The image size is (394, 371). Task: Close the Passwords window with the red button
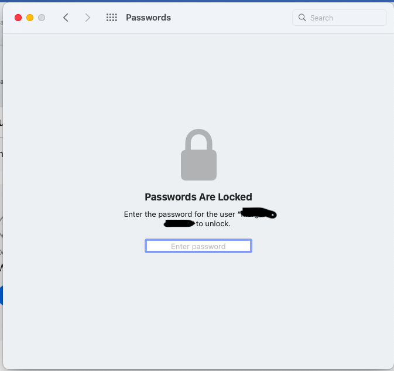point(18,18)
